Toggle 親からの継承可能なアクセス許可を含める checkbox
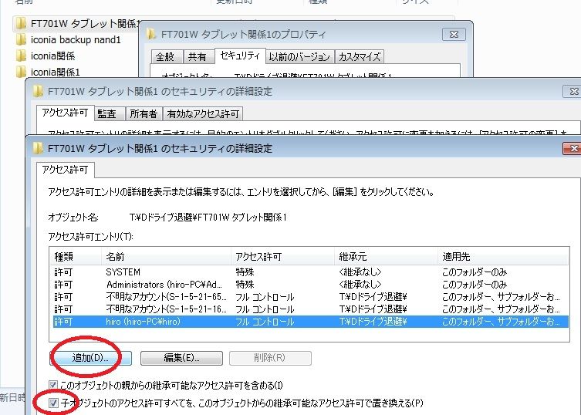This screenshot has height=415, width=581. 52,385
